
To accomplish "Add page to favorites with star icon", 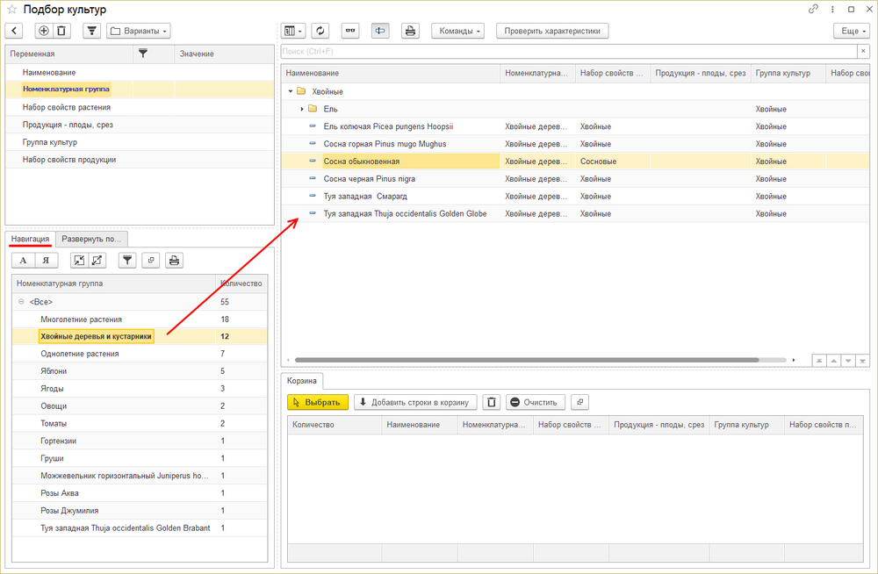I will (12, 9).
